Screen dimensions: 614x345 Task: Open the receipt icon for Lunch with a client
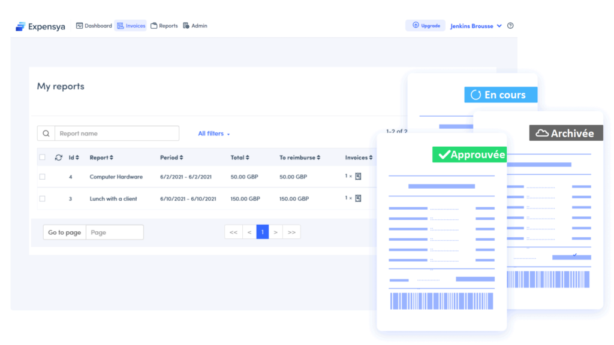point(359,199)
